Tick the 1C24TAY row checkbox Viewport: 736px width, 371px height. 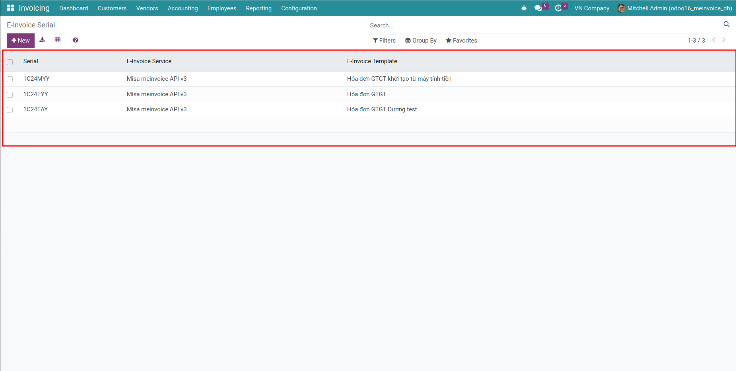tap(10, 110)
